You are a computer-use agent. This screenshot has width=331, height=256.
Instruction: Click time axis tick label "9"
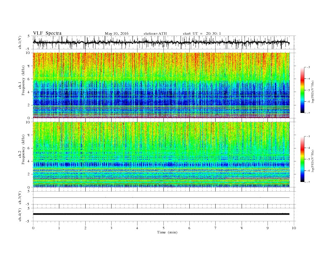pyautogui.click(x=267, y=228)
